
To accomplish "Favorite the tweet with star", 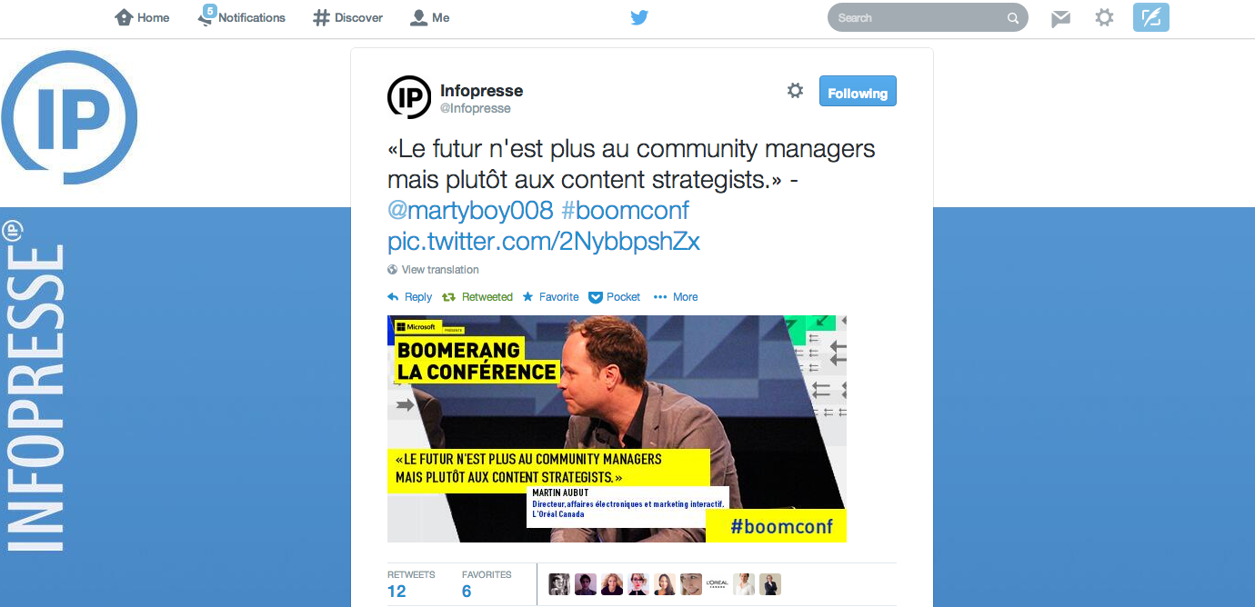I will pos(550,297).
